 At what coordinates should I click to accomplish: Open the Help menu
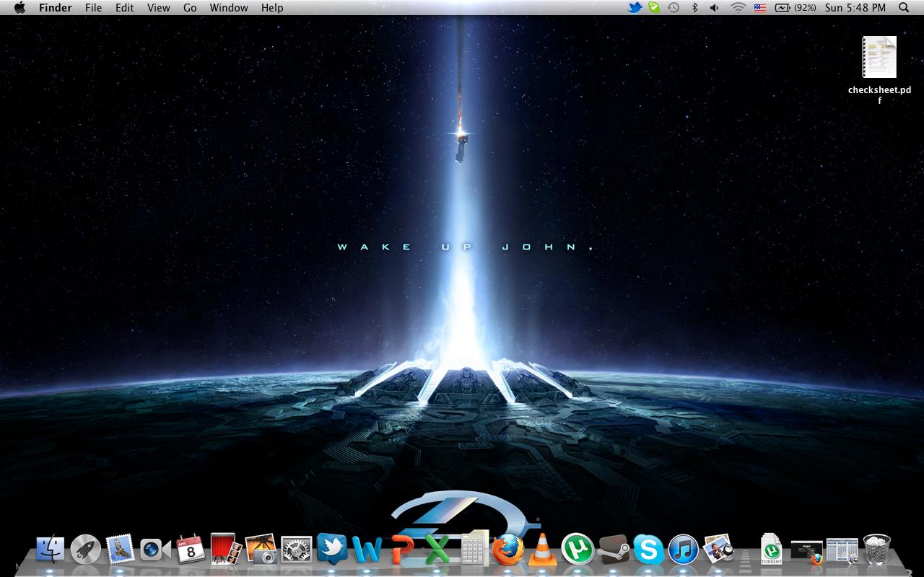pos(272,8)
